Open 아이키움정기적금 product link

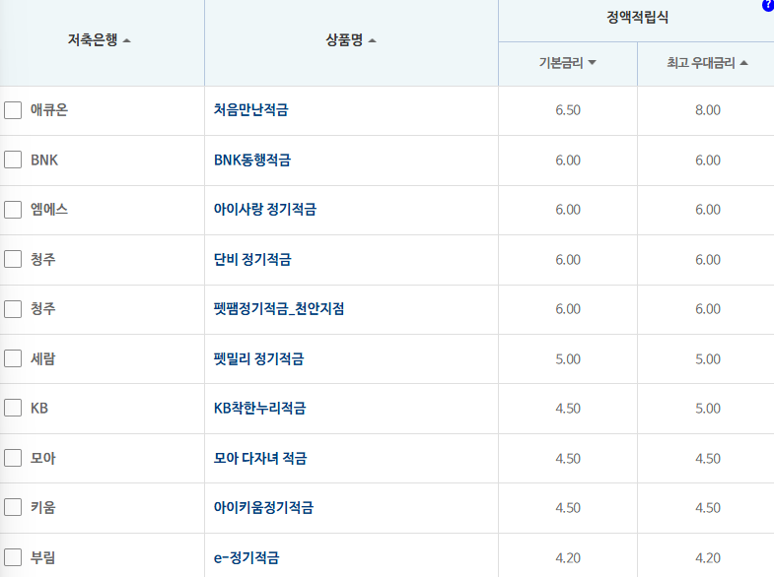pyautogui.click(x=263, y=507)
